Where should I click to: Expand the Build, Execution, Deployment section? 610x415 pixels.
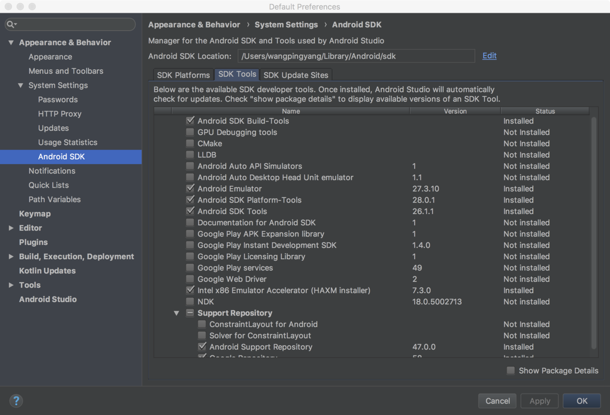pos(11,257)
